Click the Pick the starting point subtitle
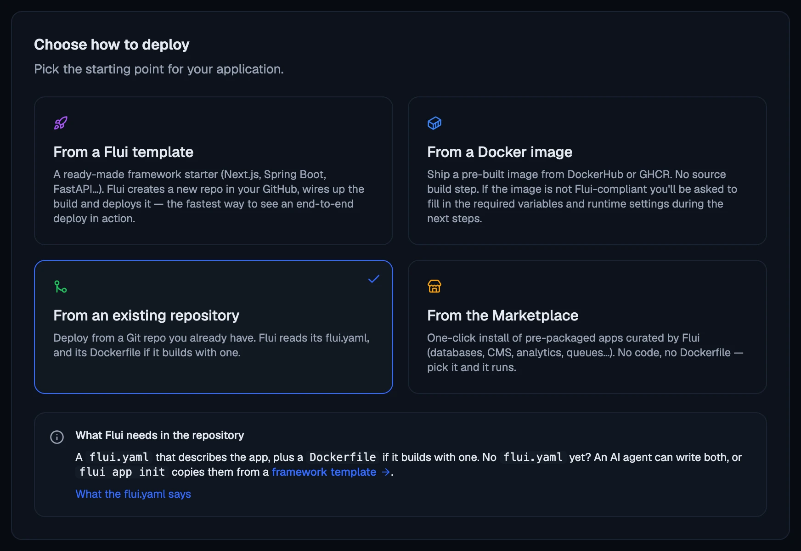The width and height of the screenshot is (801, 551). (159, 69)
